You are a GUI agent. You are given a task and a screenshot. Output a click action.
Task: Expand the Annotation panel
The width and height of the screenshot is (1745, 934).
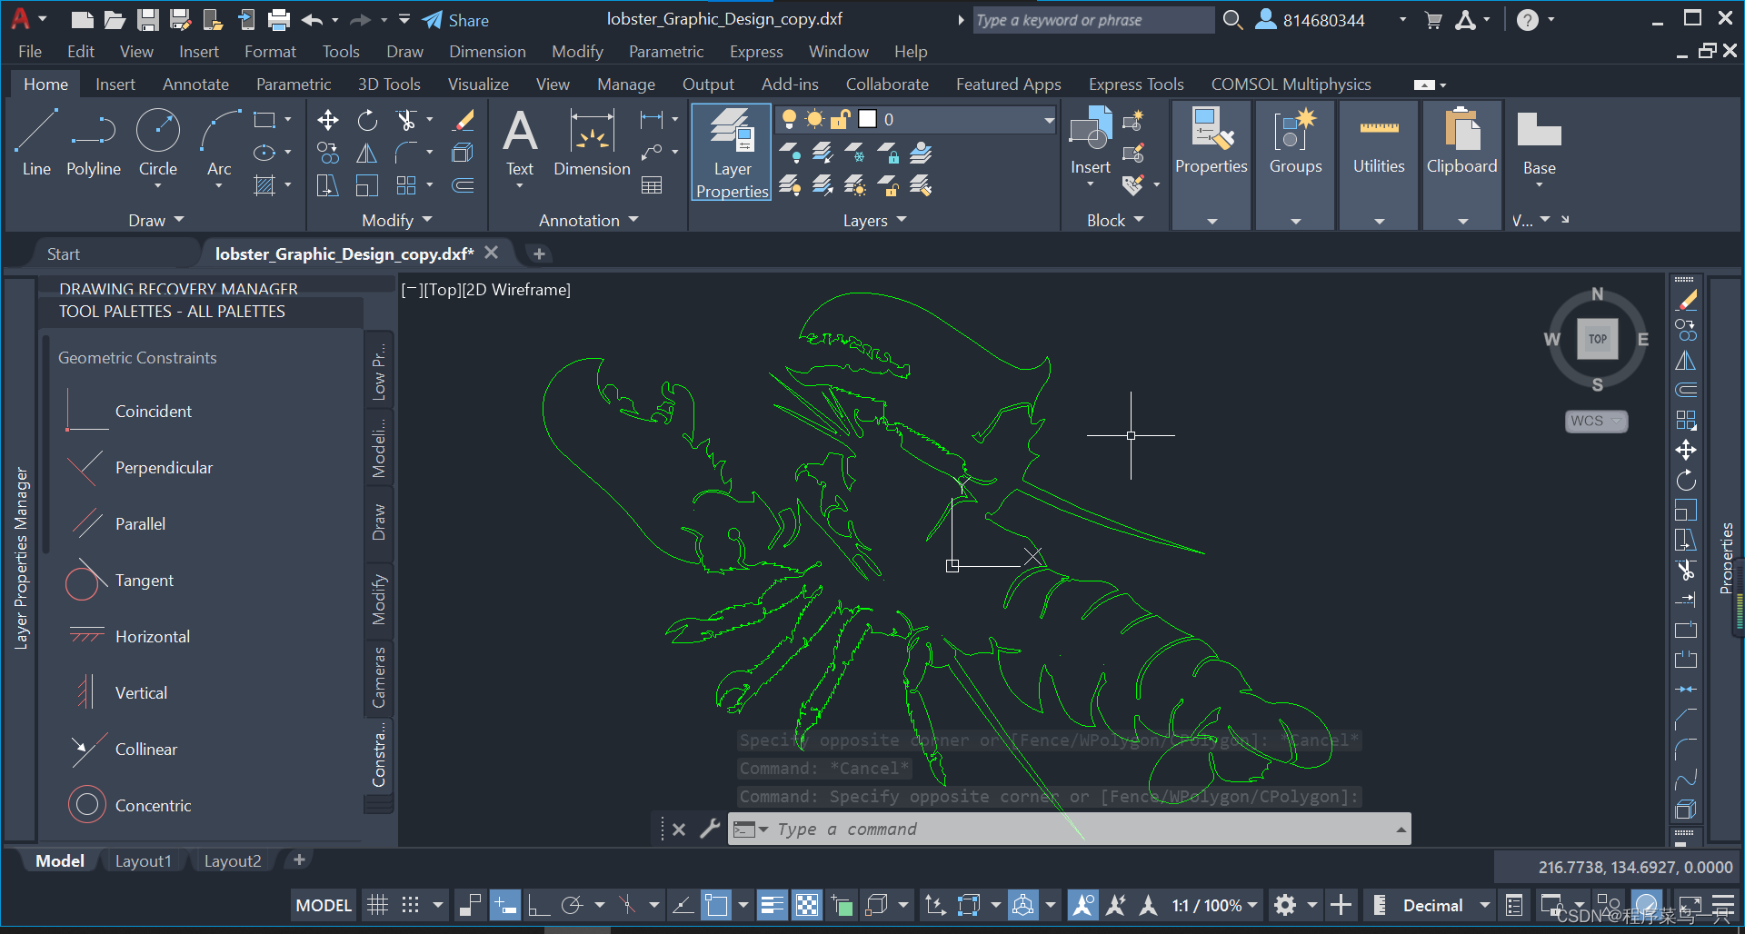point(589,220)
